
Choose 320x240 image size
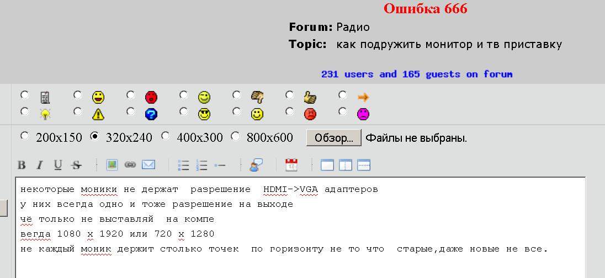(94, 136)
